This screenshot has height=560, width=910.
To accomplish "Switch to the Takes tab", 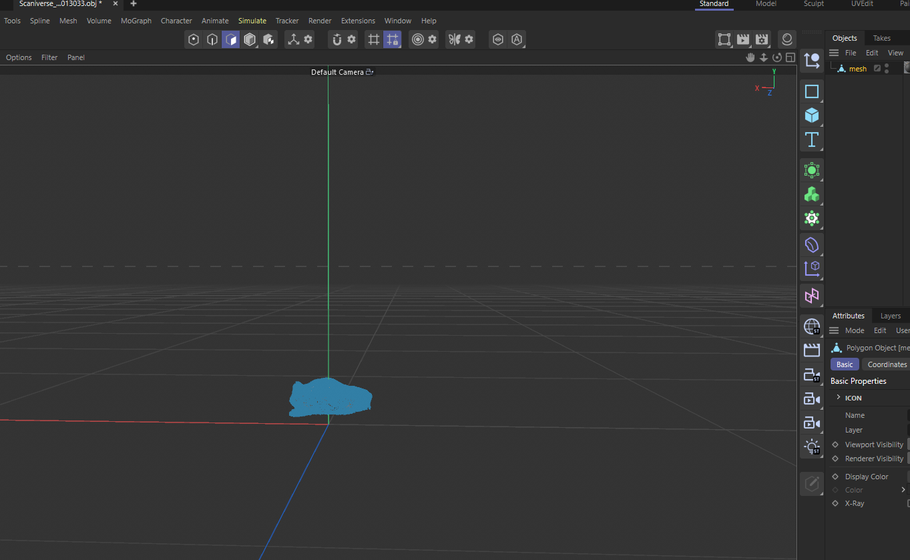I will coord(882,38).
